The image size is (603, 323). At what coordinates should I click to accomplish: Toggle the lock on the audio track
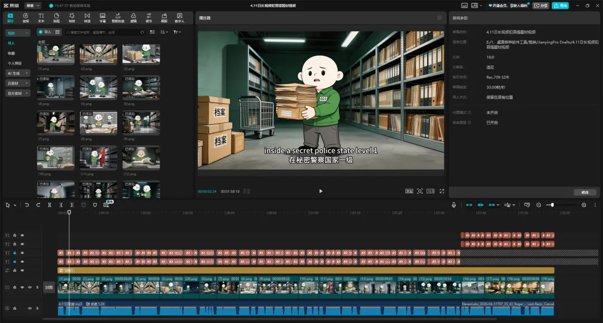click(x=15, y=308)
